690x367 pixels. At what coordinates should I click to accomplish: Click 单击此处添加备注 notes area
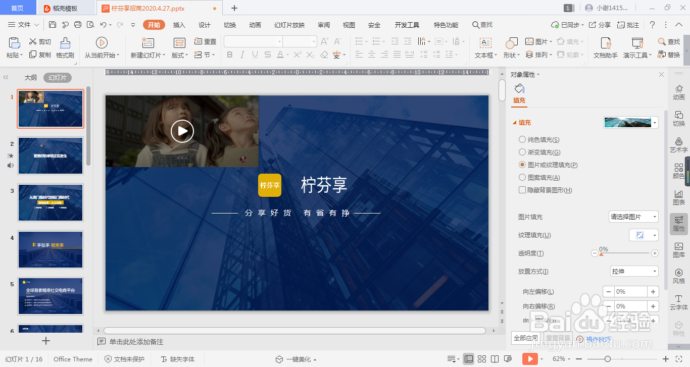(x=136, y=342)
